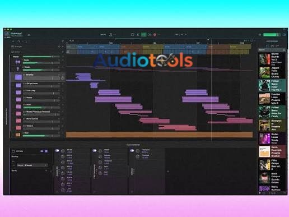Click the compressor Threshold knob
Viewport: 289px width, 217px height.
[x=100, y=162]
